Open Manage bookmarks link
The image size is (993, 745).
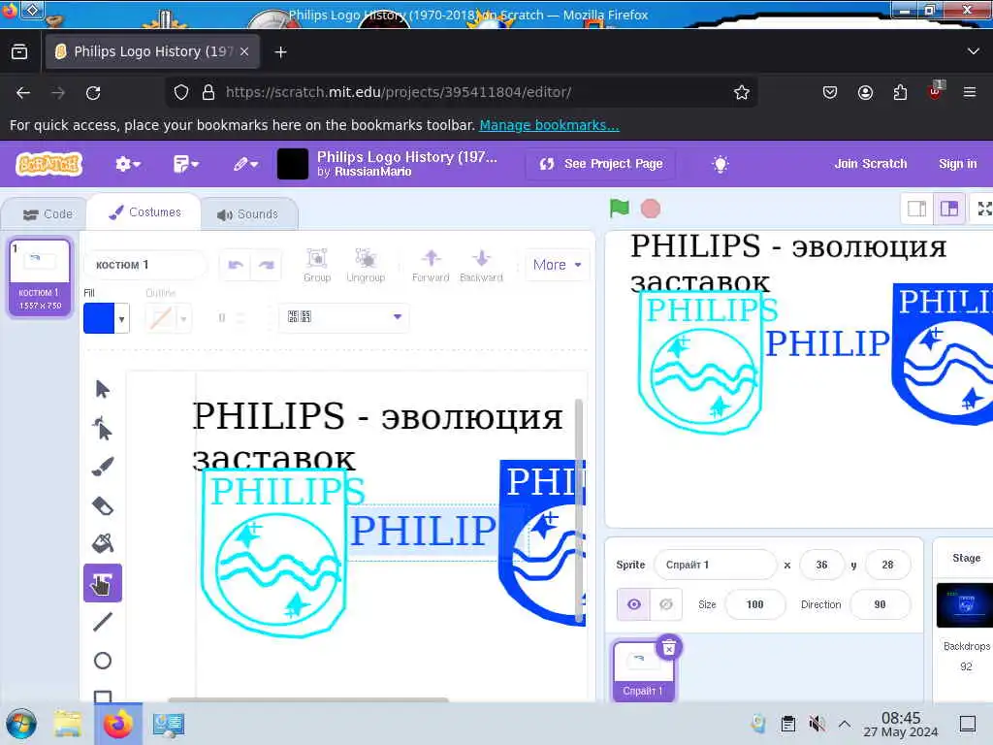549,125
